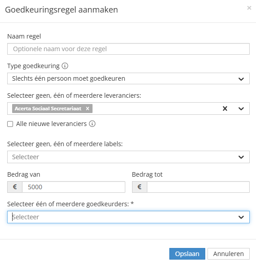Click the Opslaan button
The height and width of the screenshot is (265, 256).
pos(187,254)
